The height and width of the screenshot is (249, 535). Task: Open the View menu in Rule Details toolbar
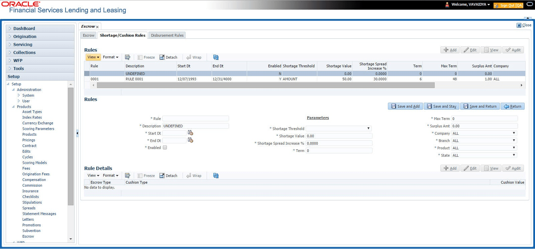(93, 176)
